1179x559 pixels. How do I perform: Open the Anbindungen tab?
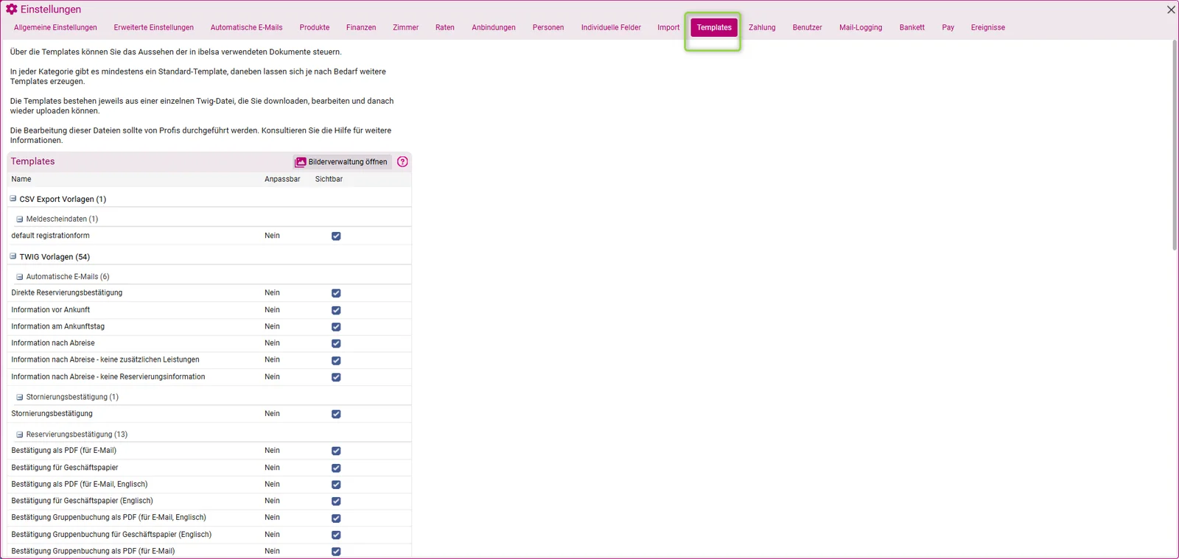[x=494, y=28]
